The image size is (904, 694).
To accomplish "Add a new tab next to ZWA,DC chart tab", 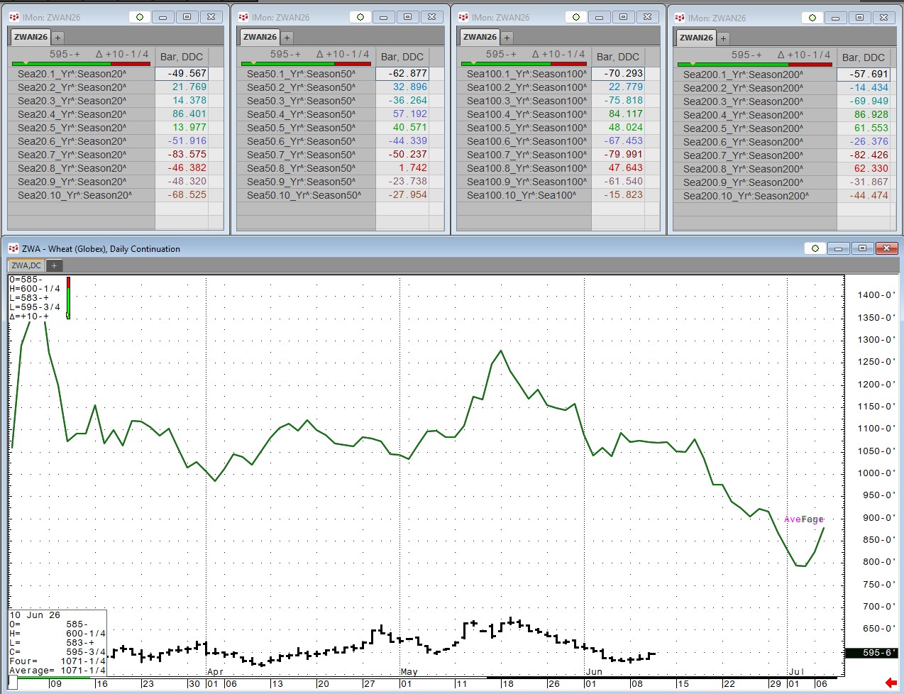I will point(54,265).
